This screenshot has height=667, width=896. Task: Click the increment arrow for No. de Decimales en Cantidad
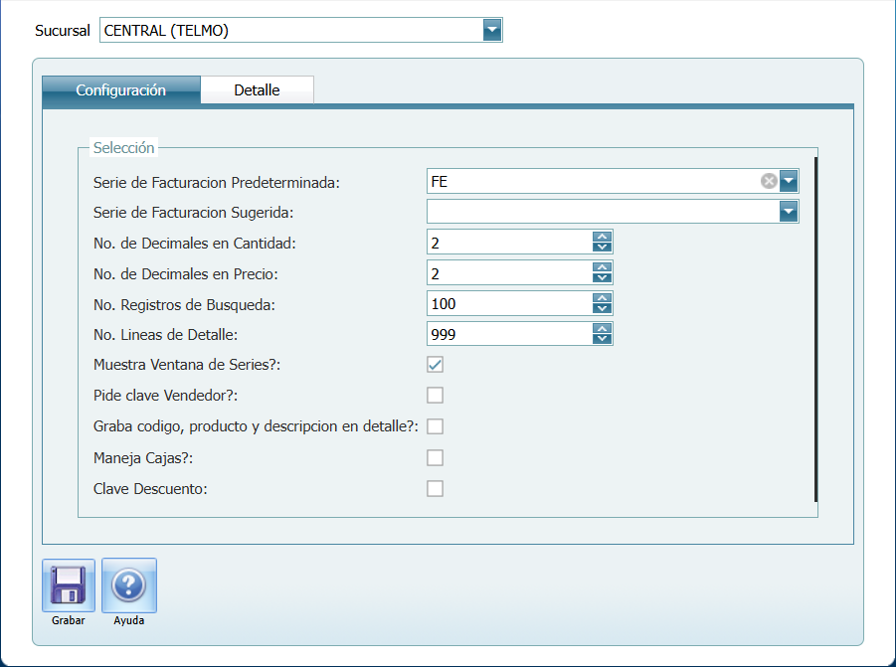coord(601,238)
